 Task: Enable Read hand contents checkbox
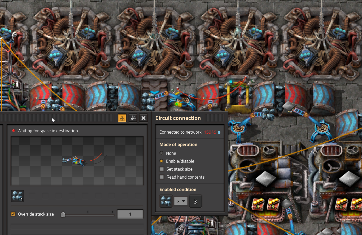162,177
